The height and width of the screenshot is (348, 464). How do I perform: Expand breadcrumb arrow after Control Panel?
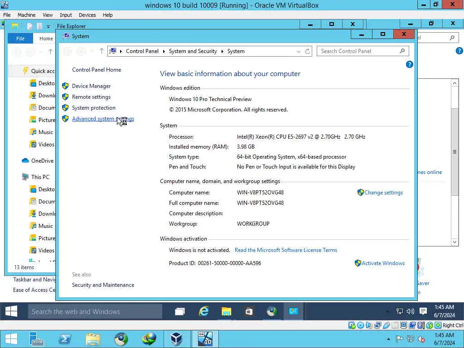point(164,52)
